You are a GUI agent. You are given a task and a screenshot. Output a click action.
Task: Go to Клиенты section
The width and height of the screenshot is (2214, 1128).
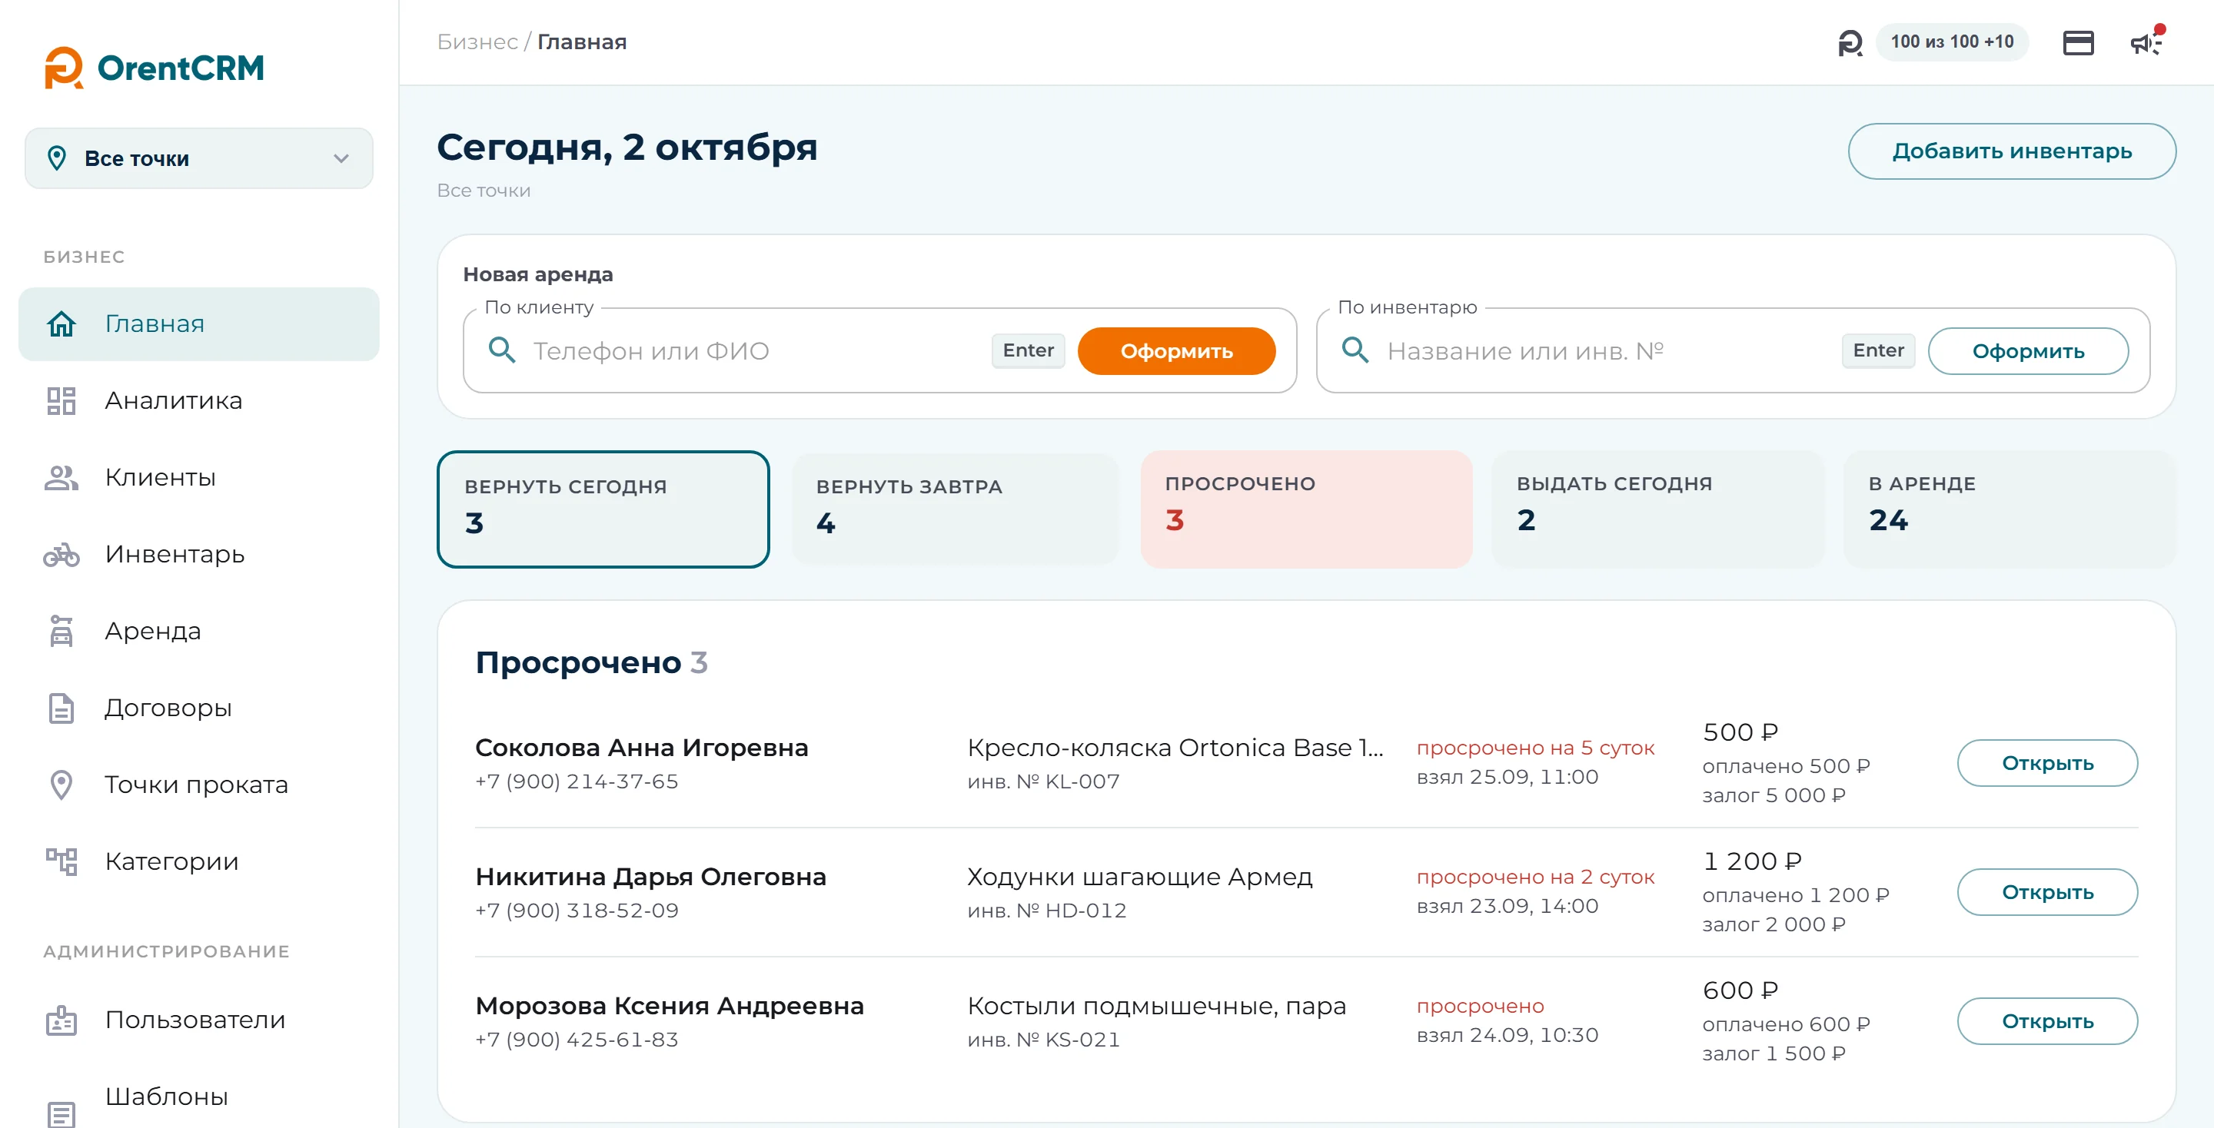pyautogui.click(x=198, y=478)
